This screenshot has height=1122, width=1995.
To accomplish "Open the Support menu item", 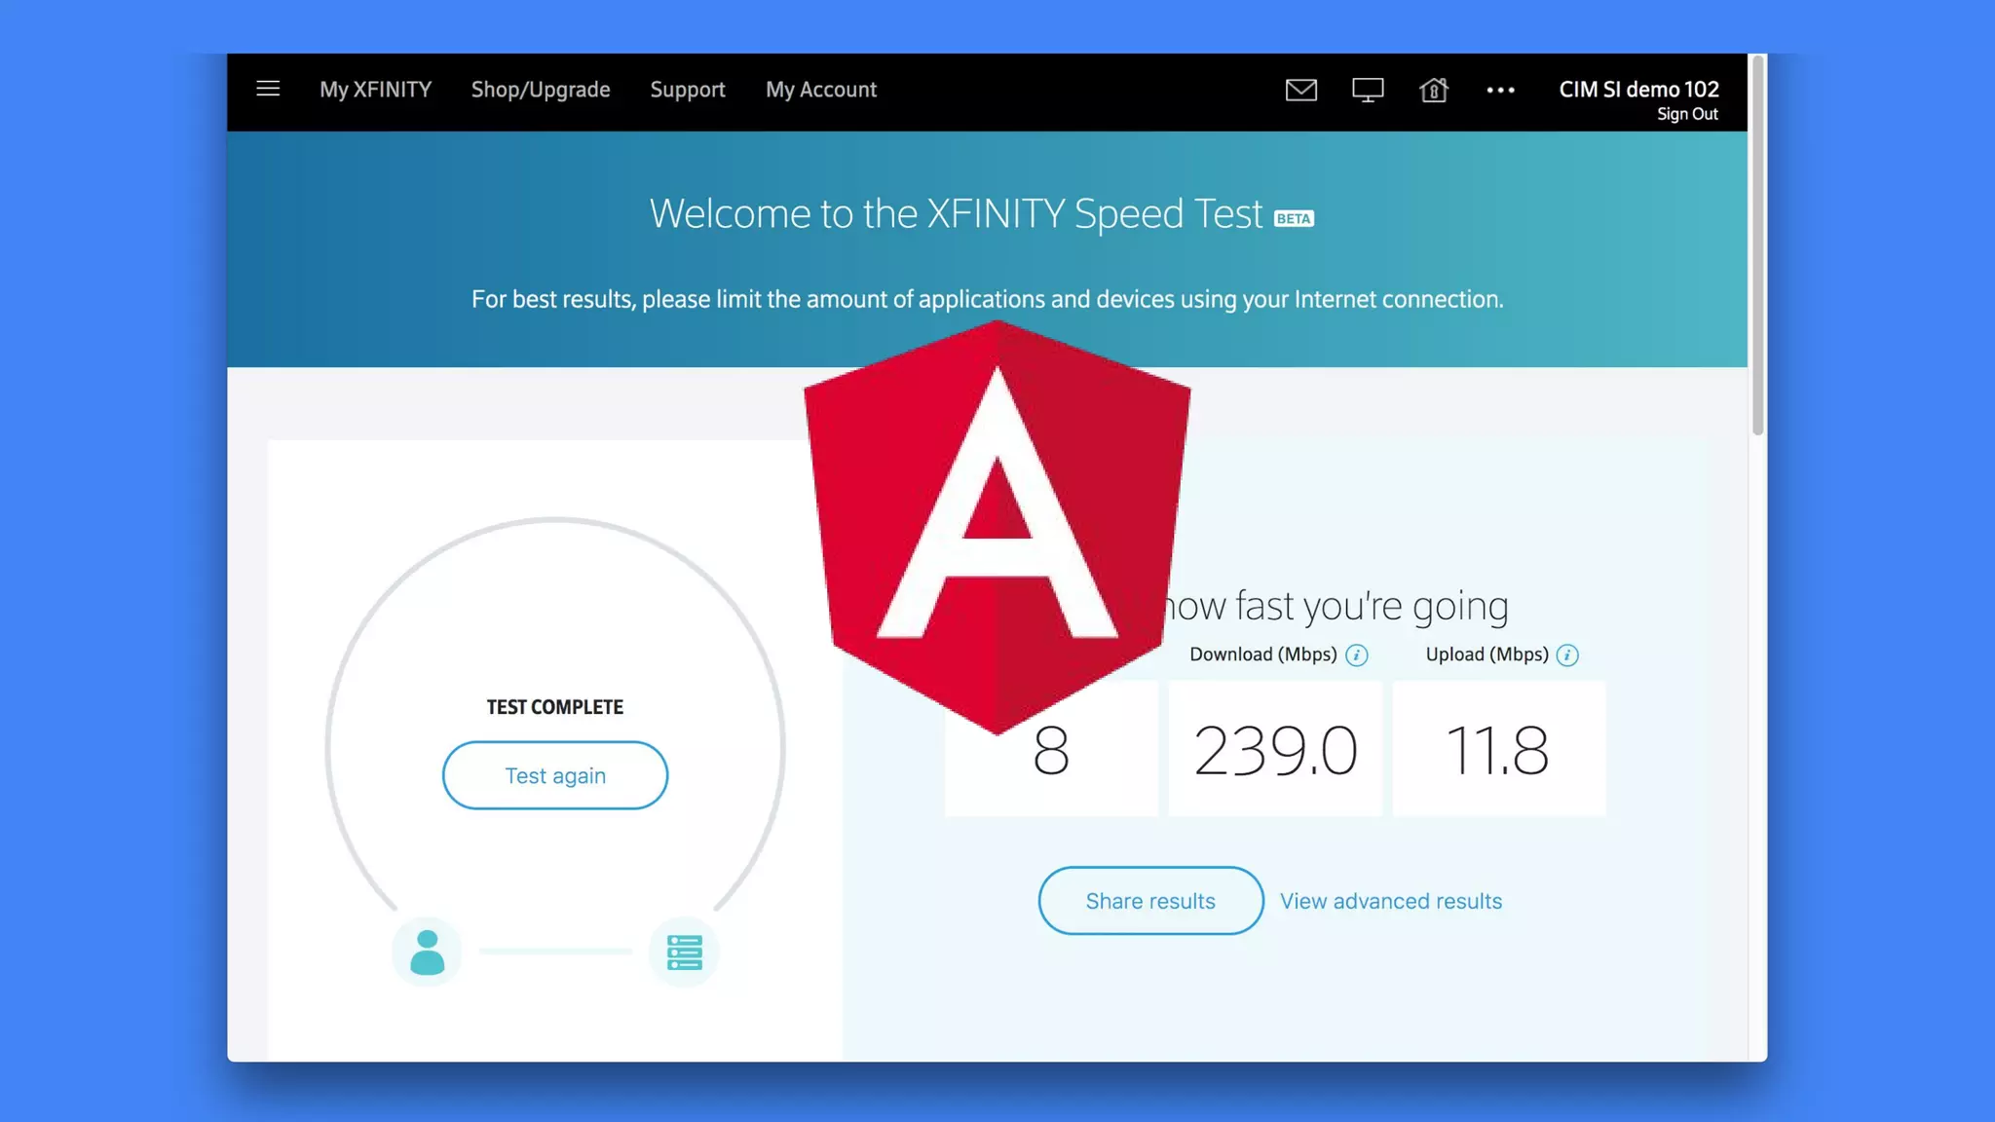I will point(688,90).
